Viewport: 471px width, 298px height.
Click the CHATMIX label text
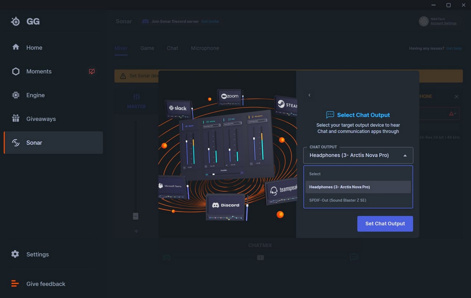[260, 245]
